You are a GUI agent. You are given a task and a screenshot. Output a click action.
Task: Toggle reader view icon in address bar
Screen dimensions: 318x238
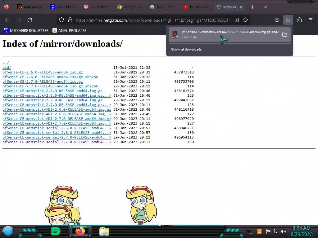click(236, 20)
